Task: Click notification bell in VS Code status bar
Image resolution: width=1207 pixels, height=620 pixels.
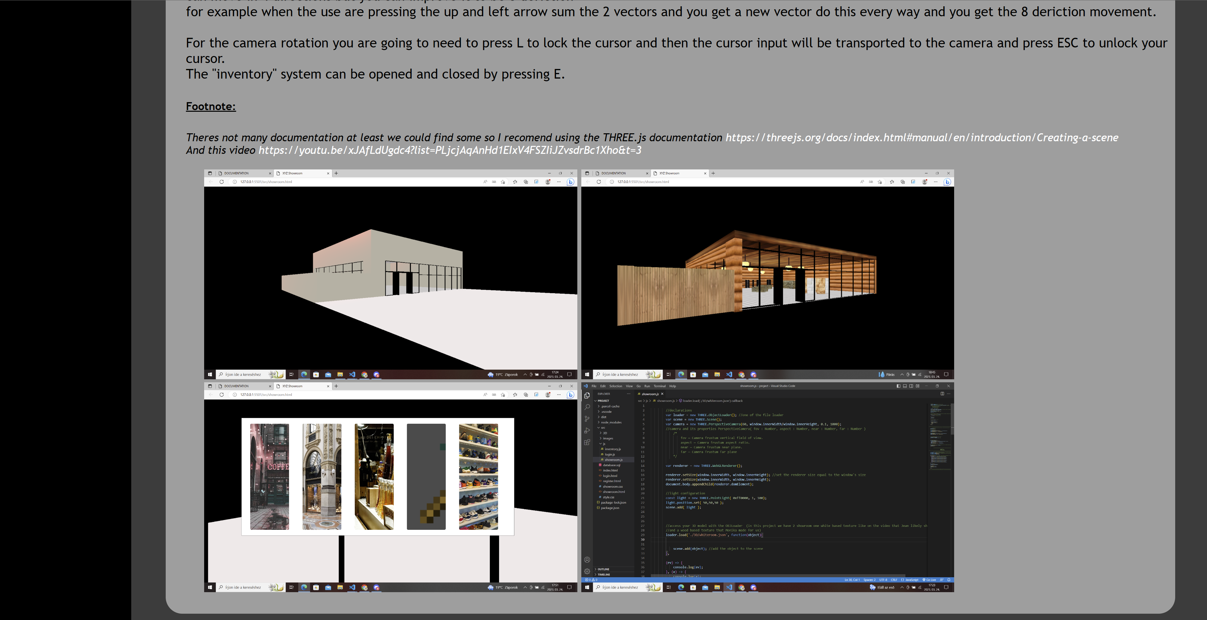Action: coord(949,580)
